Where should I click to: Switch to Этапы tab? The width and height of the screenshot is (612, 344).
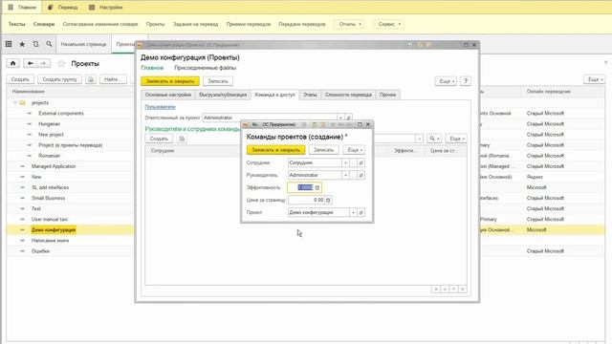point(310,95)
